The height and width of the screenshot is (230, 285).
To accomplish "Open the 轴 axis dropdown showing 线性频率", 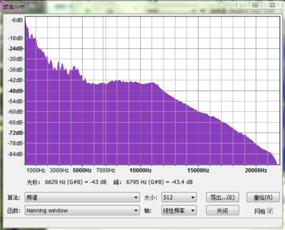I will pos(179,211).
